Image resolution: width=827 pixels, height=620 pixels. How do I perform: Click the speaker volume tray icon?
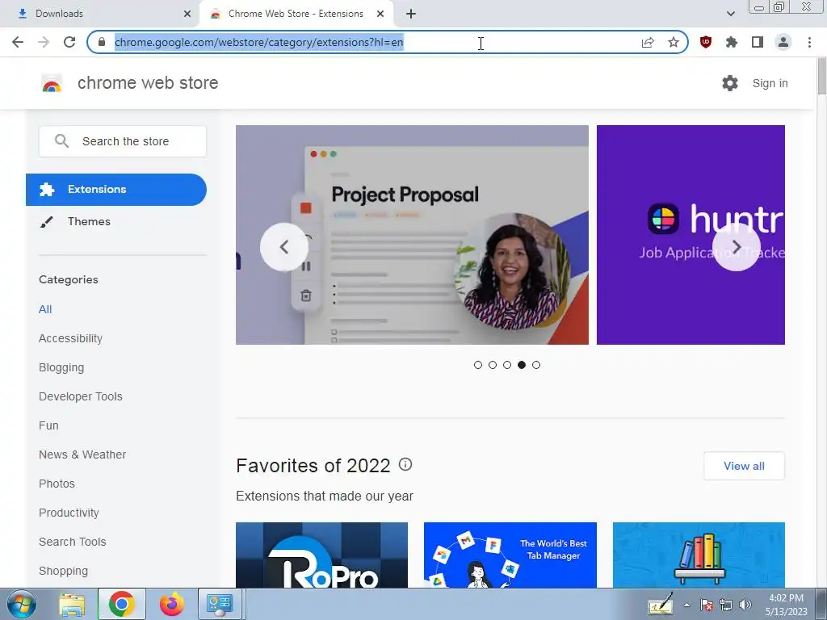745,605
